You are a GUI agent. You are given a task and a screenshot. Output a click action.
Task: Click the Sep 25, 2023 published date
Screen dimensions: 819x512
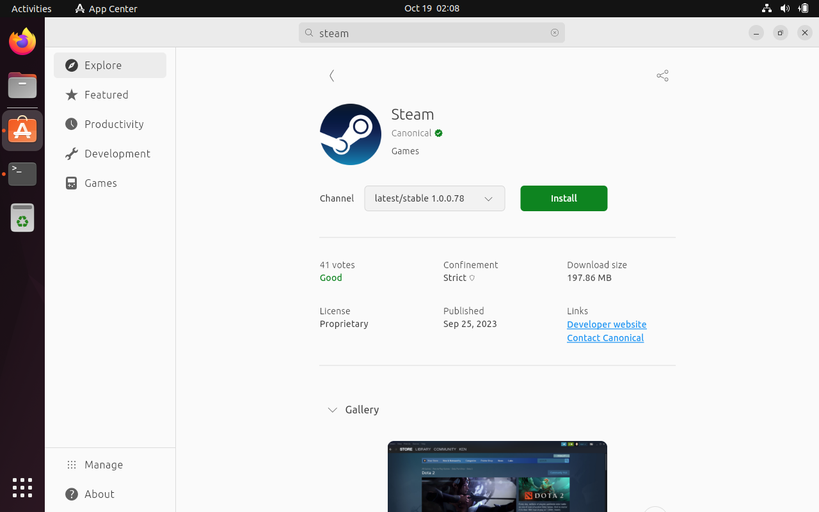pyautogui.click(x=470, y=324)
